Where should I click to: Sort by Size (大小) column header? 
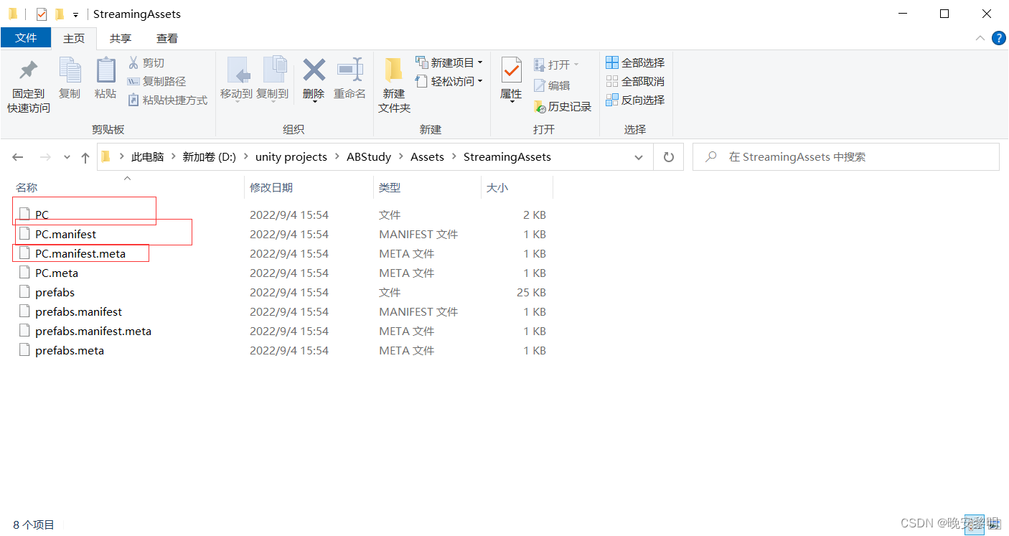click(517, 187)
